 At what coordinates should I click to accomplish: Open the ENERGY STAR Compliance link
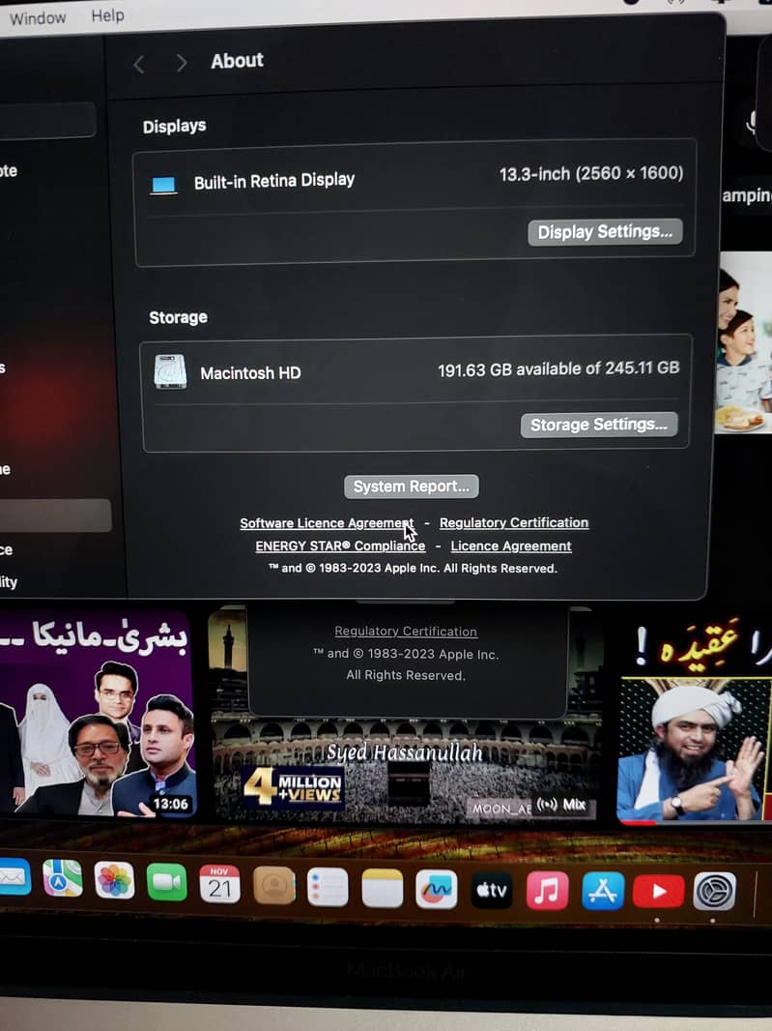coord(340,546)
